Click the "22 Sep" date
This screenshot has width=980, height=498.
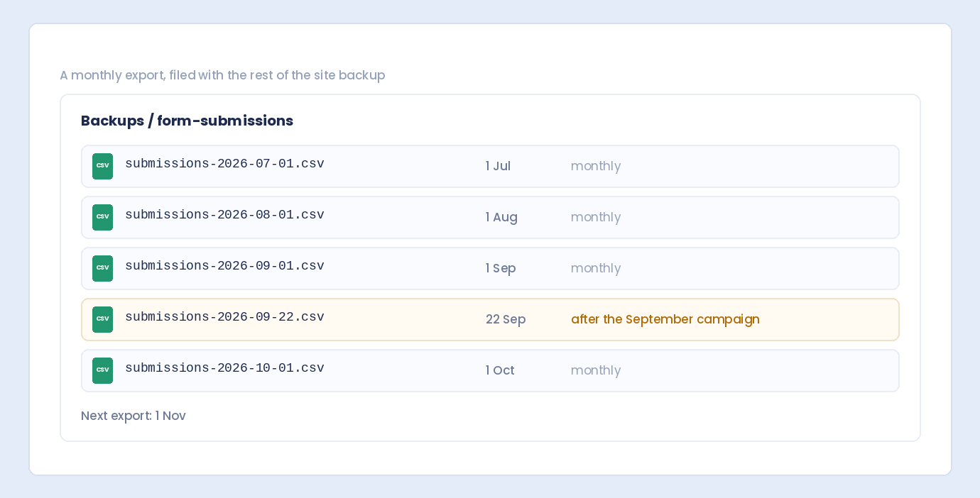pyautogui.click(x=506, y=319)
